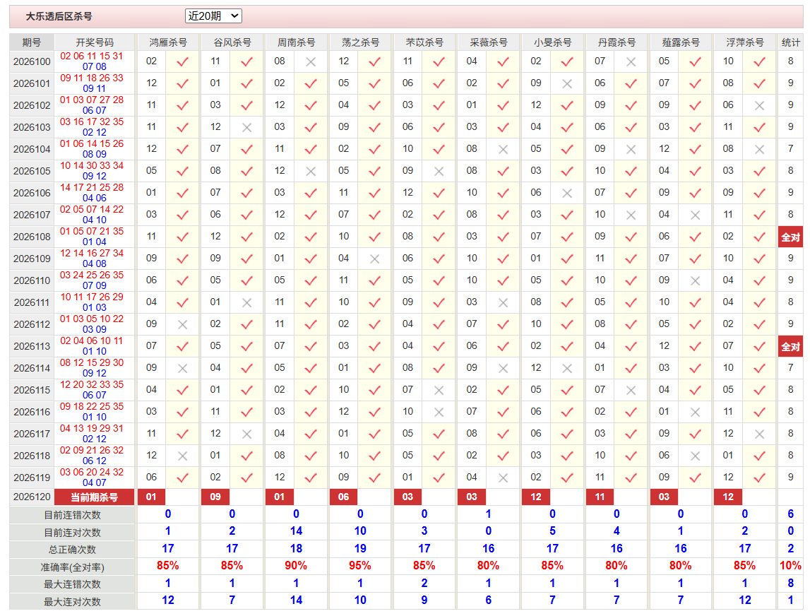Click the 丹霞杀号 column header

[617, 42]
